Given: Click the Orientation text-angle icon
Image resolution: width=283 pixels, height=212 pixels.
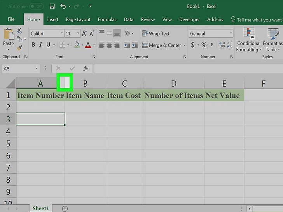Looking at the screenshot, I should click(x=127, y=33).
